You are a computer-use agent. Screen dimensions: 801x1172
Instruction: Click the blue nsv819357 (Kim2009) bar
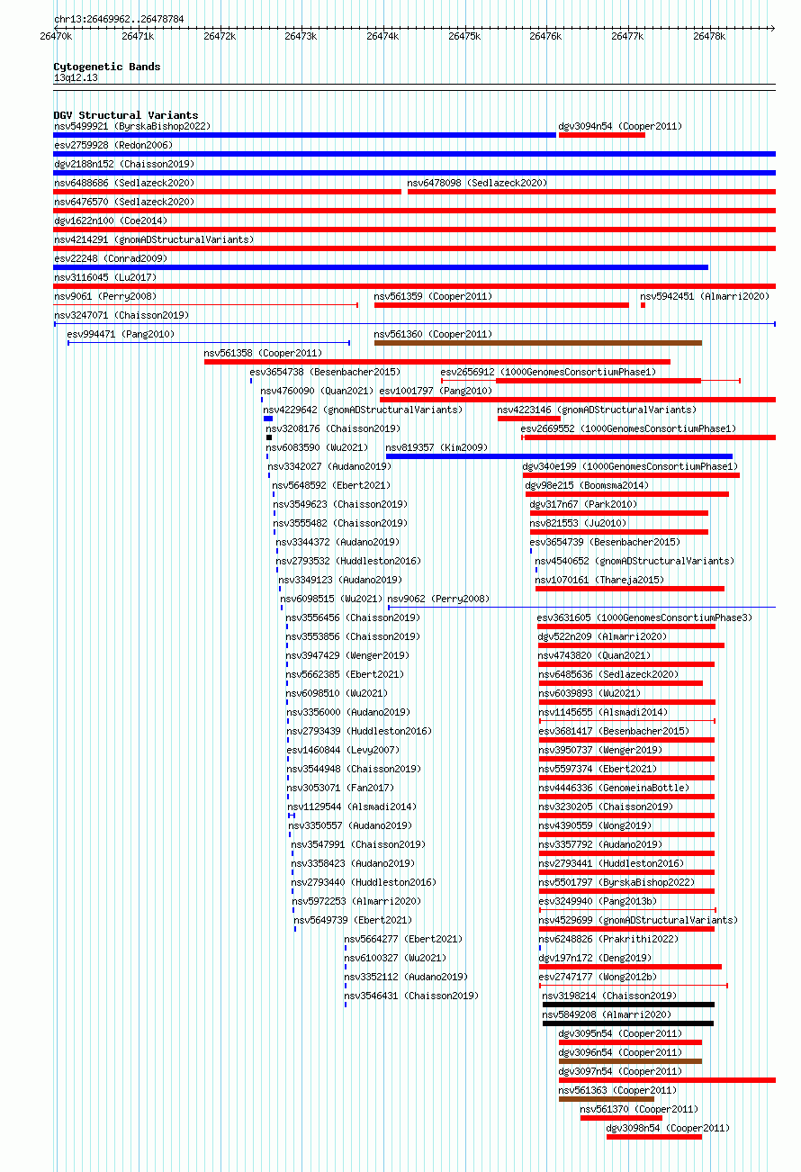(559, 456)
